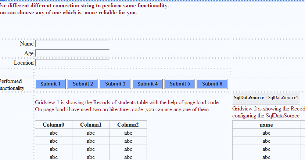
Task: Click the Performed functionality label
Action: click(12, 85)
